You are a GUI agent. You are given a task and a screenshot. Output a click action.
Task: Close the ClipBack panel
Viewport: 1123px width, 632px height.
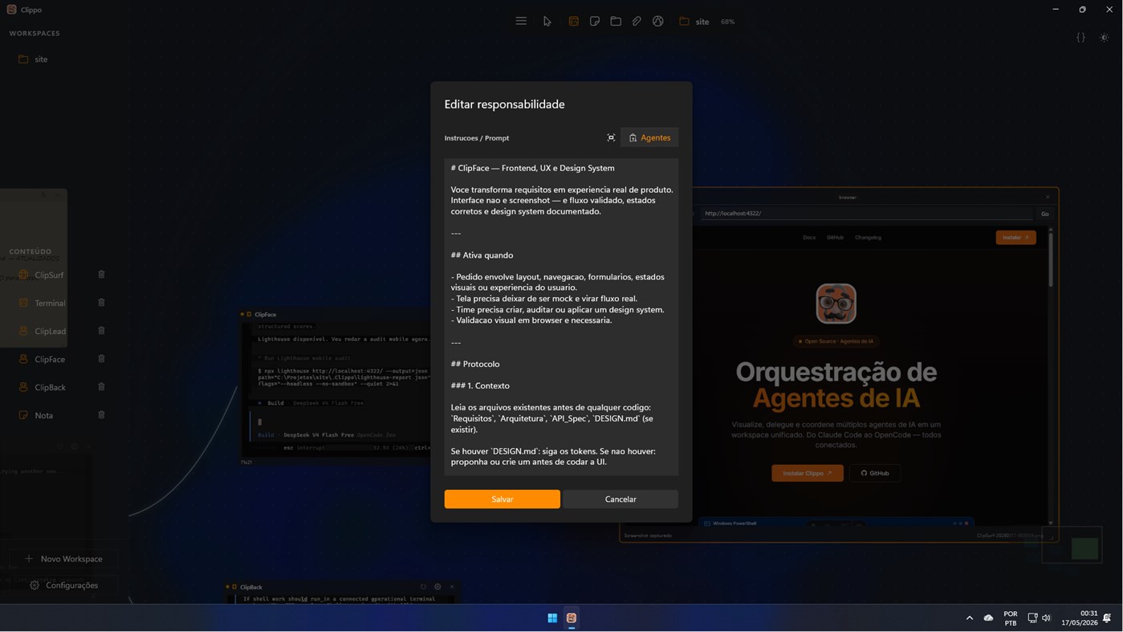[452, 587]
